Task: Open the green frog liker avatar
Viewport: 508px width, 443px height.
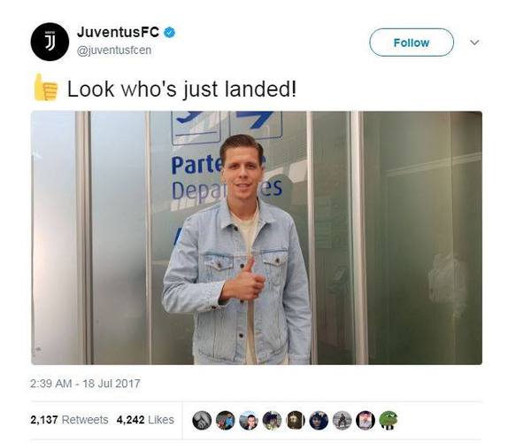Action: pyautogui.click(x=389, y=420)
